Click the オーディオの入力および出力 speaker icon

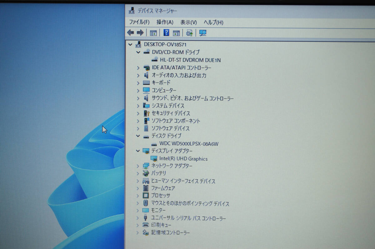(146, 75)
